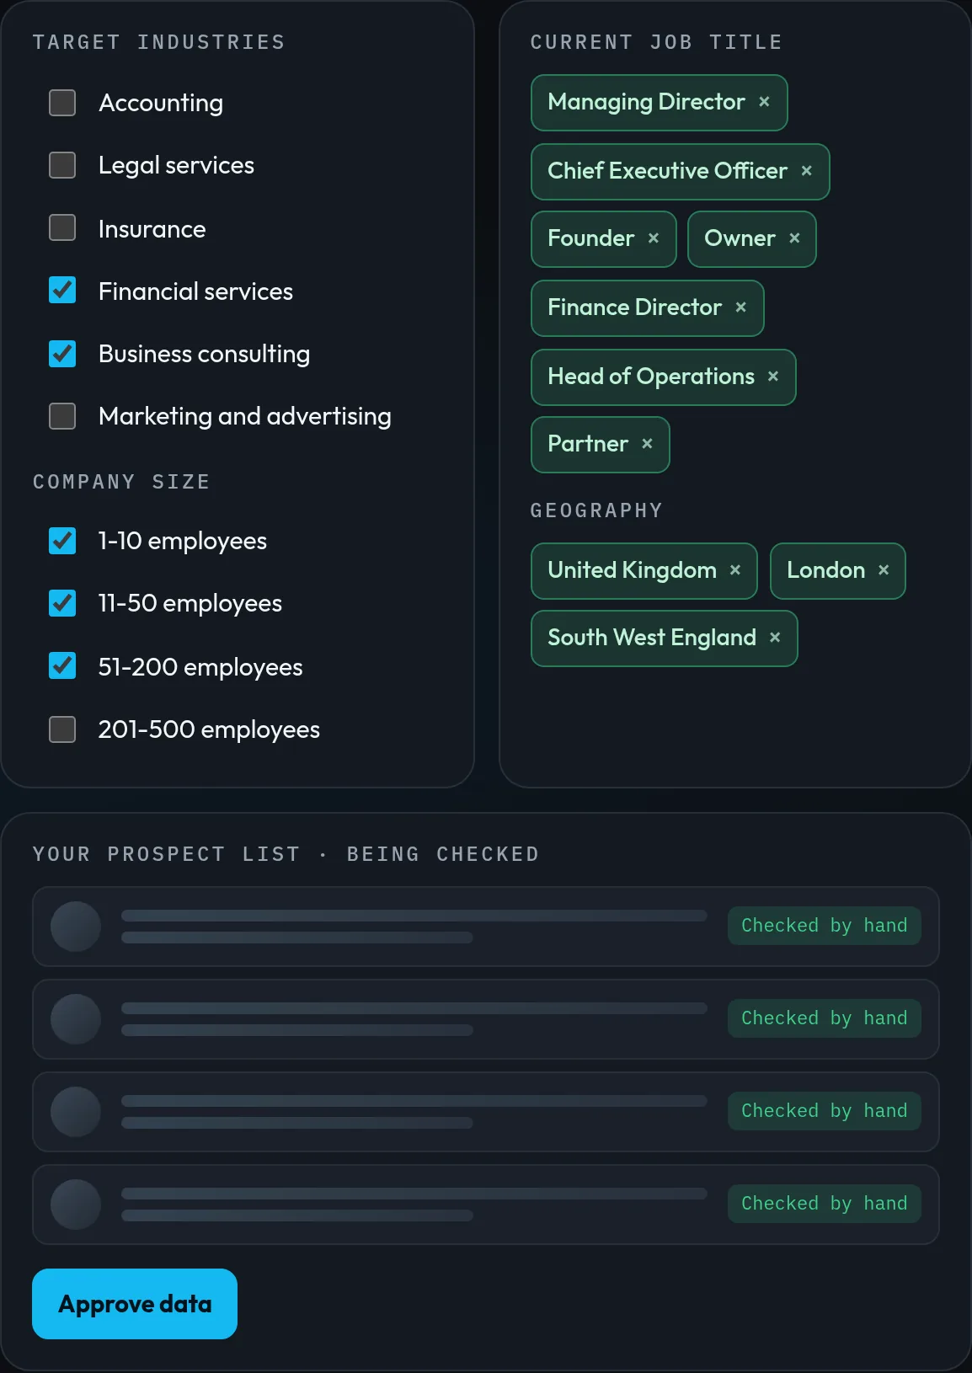Screen dimensions: 972x1373
Task: Click the Partner tag text
Action: pos(588,444)
